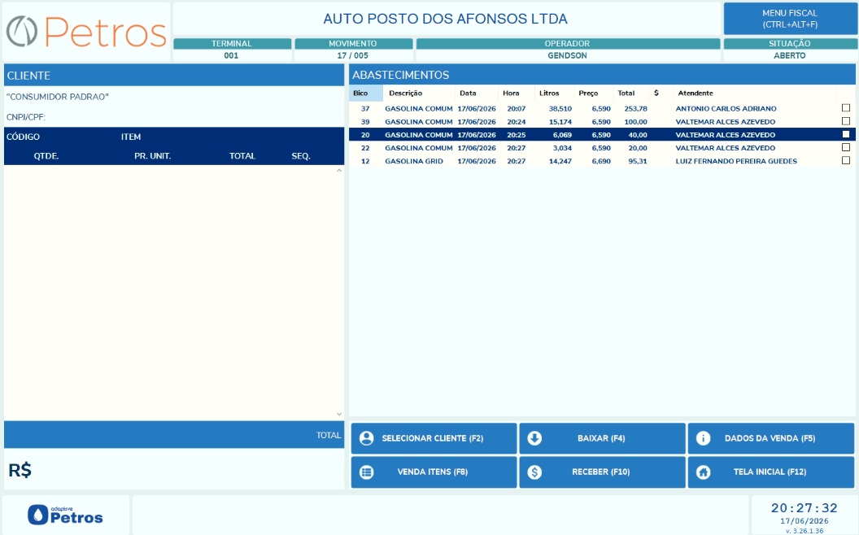
Task: Click the LUIZ FERNANDO PEREIRA GUEDES attendant cell
Action: click(735, 161)
